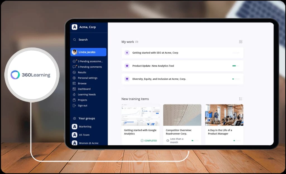The image size is (286, 174).
Task: Click the Learning Needs icon
Action: pos(74,95)
